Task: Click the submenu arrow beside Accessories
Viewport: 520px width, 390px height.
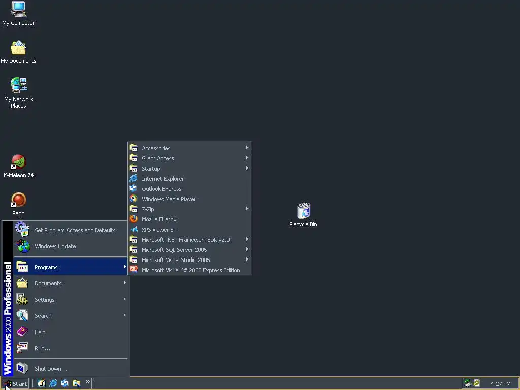Action: [x=247, y=148]
